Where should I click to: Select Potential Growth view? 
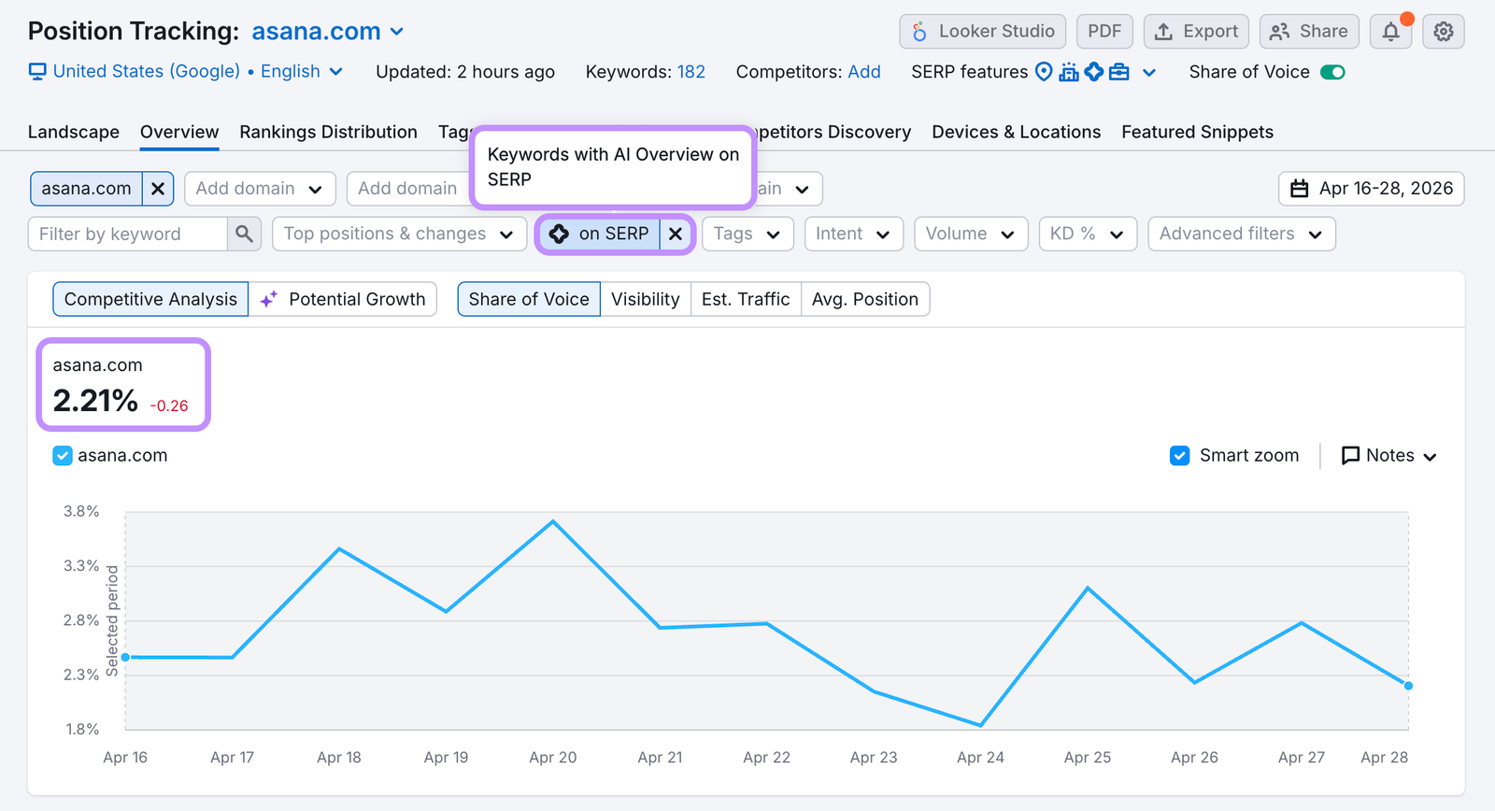(343, 299)
